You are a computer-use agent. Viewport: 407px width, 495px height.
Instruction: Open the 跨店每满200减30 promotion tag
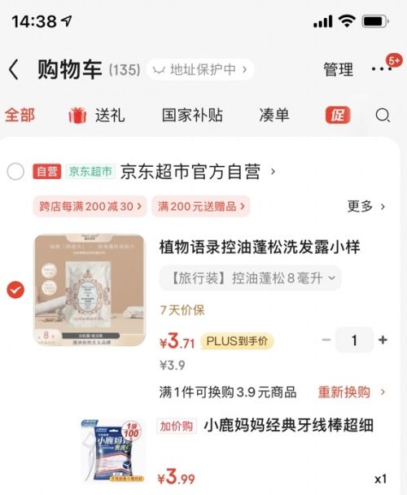click(x=90, y=207)
